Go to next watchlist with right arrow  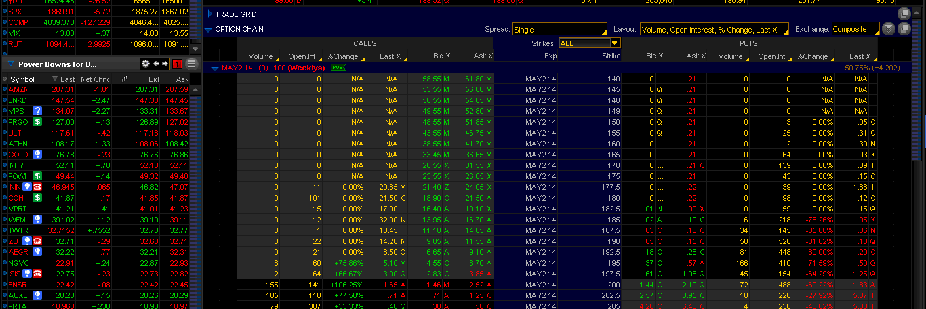pos(164,64)
